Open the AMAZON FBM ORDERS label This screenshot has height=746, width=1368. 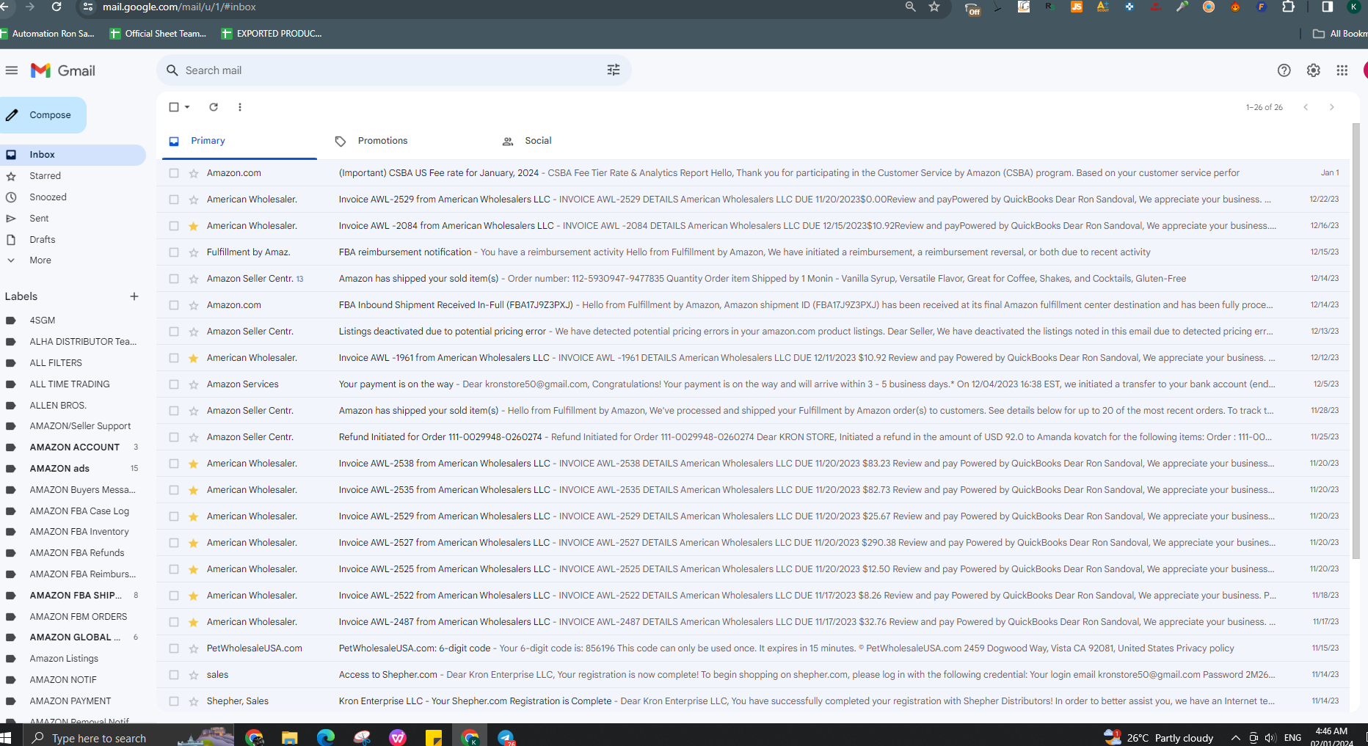tap(78, 617)
